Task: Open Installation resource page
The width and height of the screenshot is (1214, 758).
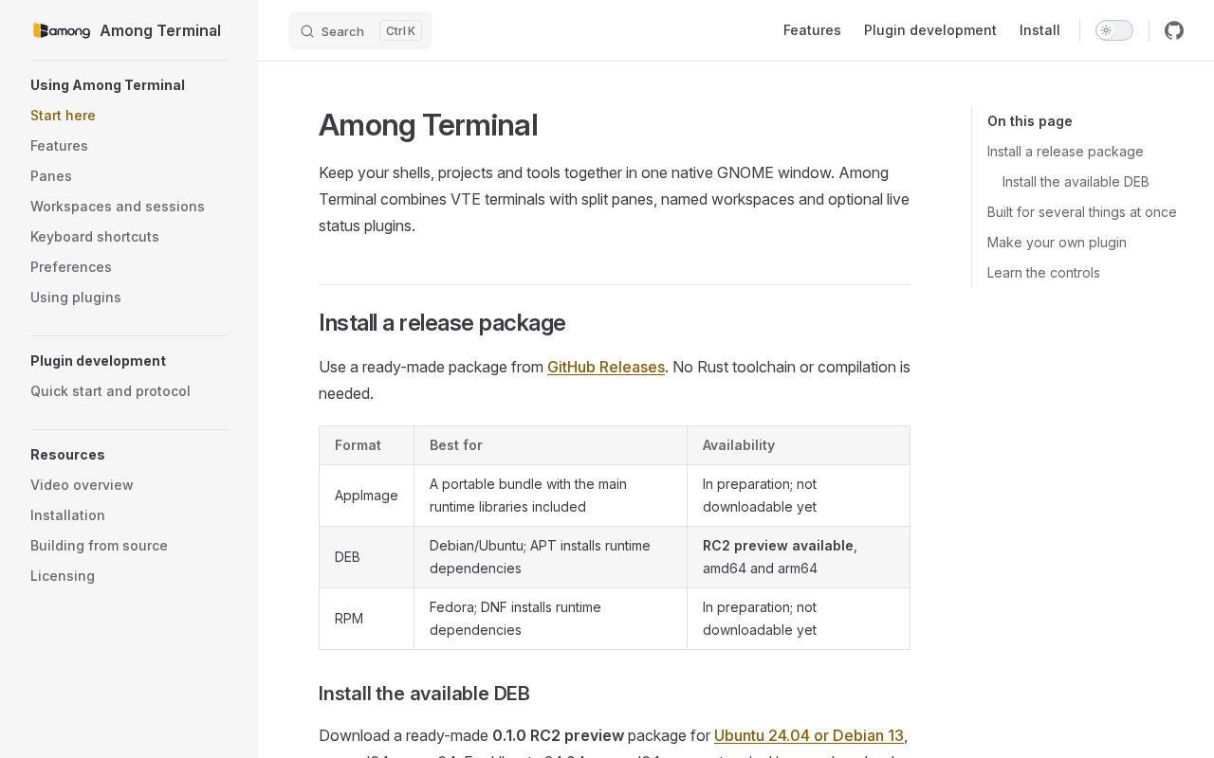Action: point(67,515)
